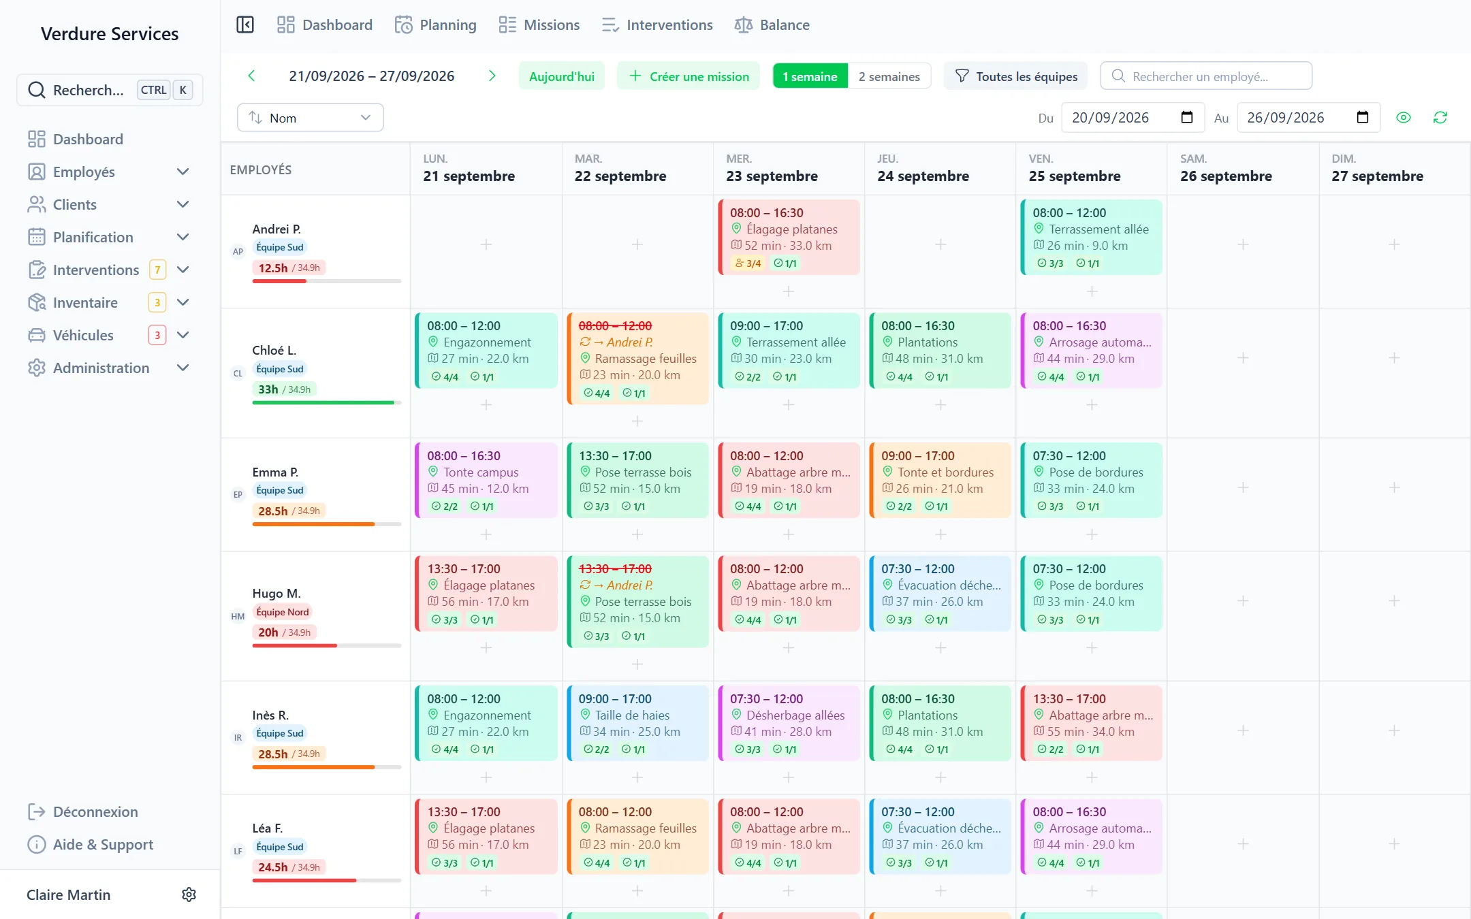Open Andrei's Élagage platanes mission card
1471x919 pixels.
click(x=789, y=237)
